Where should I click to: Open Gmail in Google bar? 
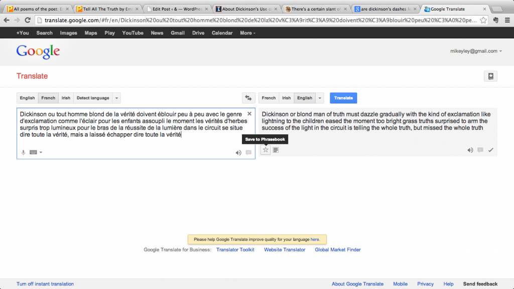click(x=178, y=33)
